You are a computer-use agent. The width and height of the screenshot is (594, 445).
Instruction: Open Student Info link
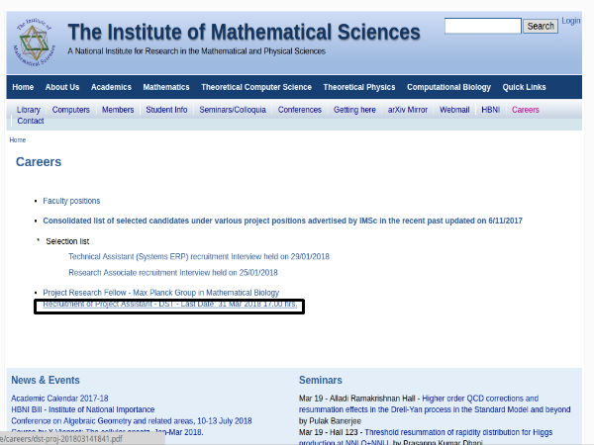pyautogui.click(x=166, y=110)
